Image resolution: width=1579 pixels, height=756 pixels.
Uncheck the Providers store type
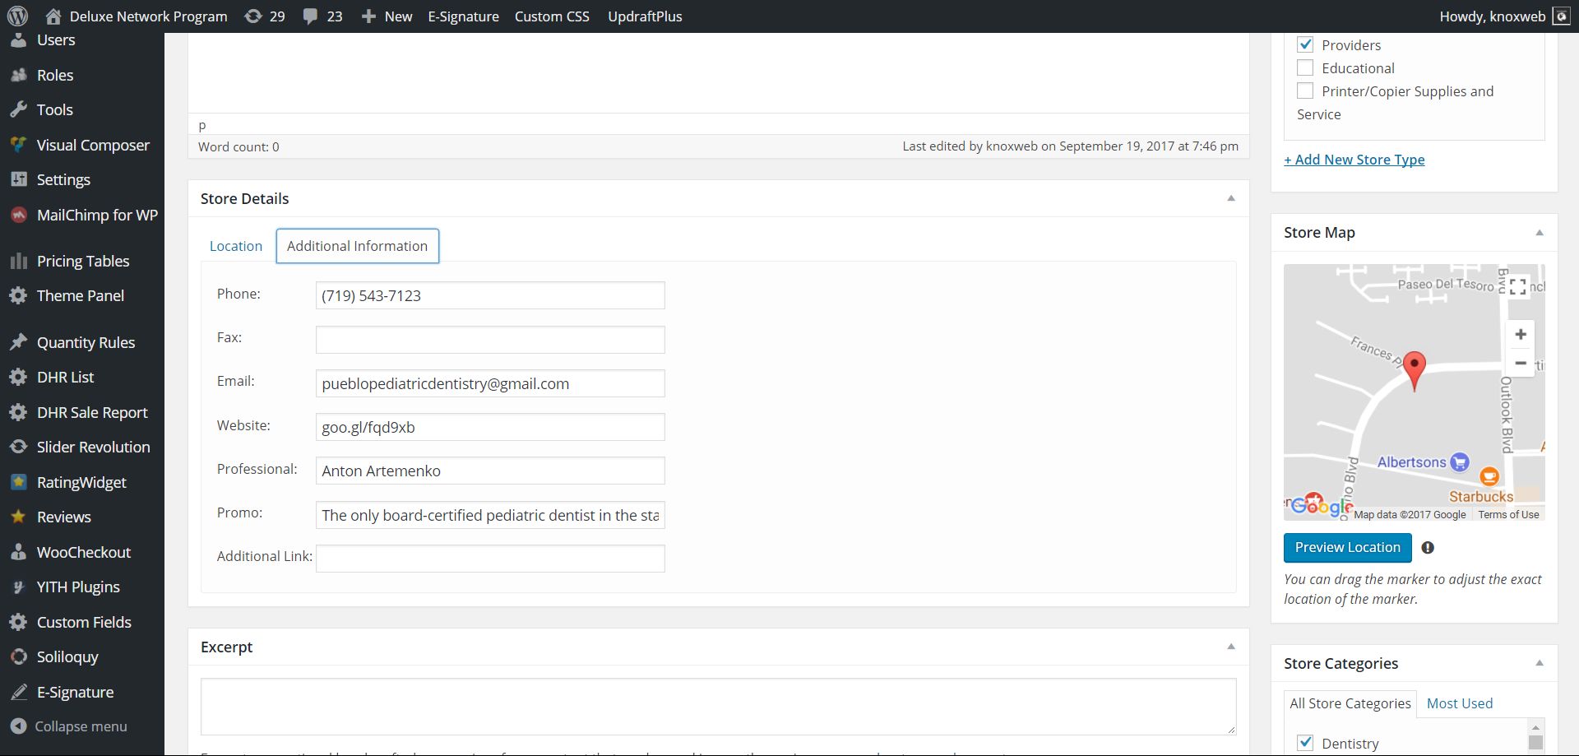(1305, 44)
